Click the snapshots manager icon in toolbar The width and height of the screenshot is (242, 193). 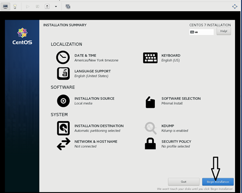pyautogui.click(x=68, y=7)
